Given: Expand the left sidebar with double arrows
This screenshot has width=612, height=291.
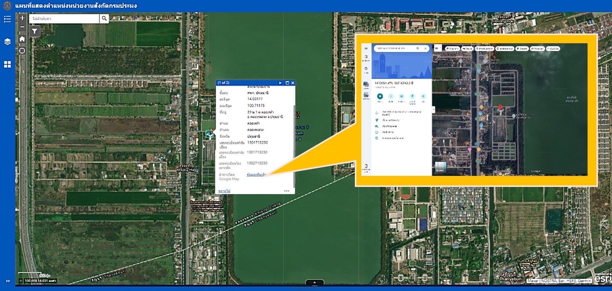Looking at the screenshot, I should (x=8, y=281).
